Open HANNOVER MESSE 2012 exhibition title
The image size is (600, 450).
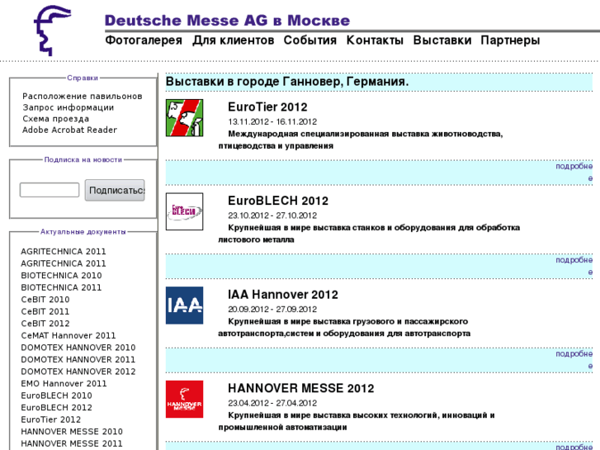(x=300, y=388)
